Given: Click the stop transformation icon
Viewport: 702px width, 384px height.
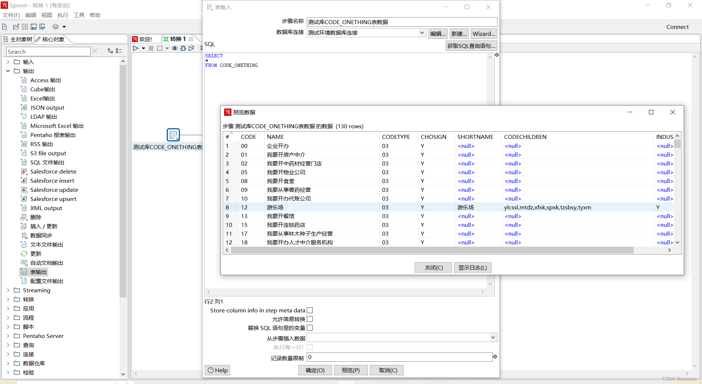Looking at the screenshot, I should 160,48.
